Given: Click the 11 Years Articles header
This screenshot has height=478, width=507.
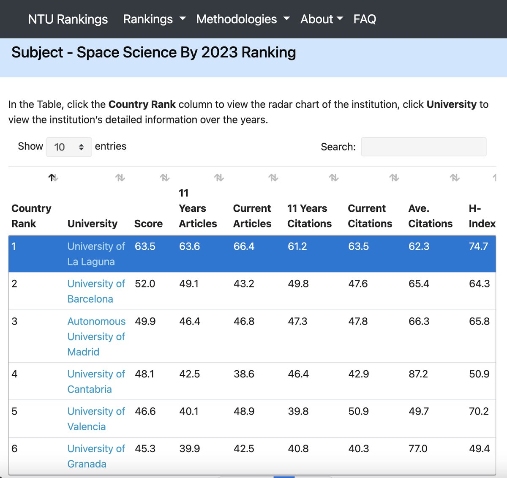Looking at the screenshot, I should point(198,208).
